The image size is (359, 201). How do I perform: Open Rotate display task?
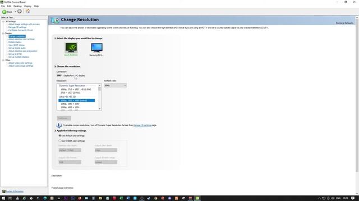pos(15,42)
